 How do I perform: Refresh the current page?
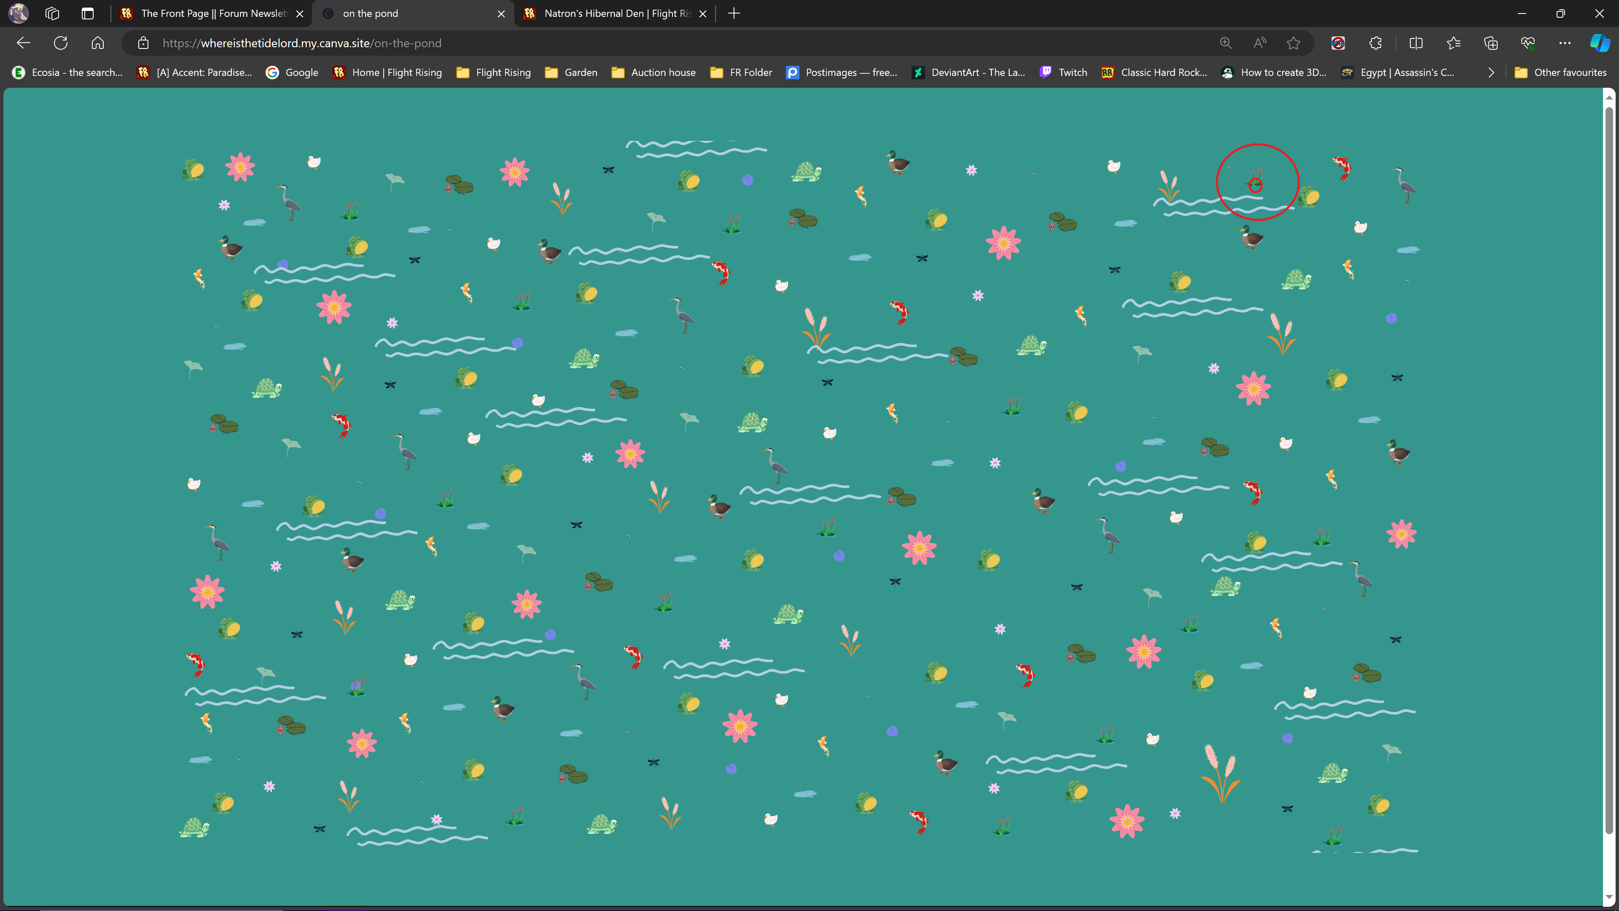pos(60,43)
